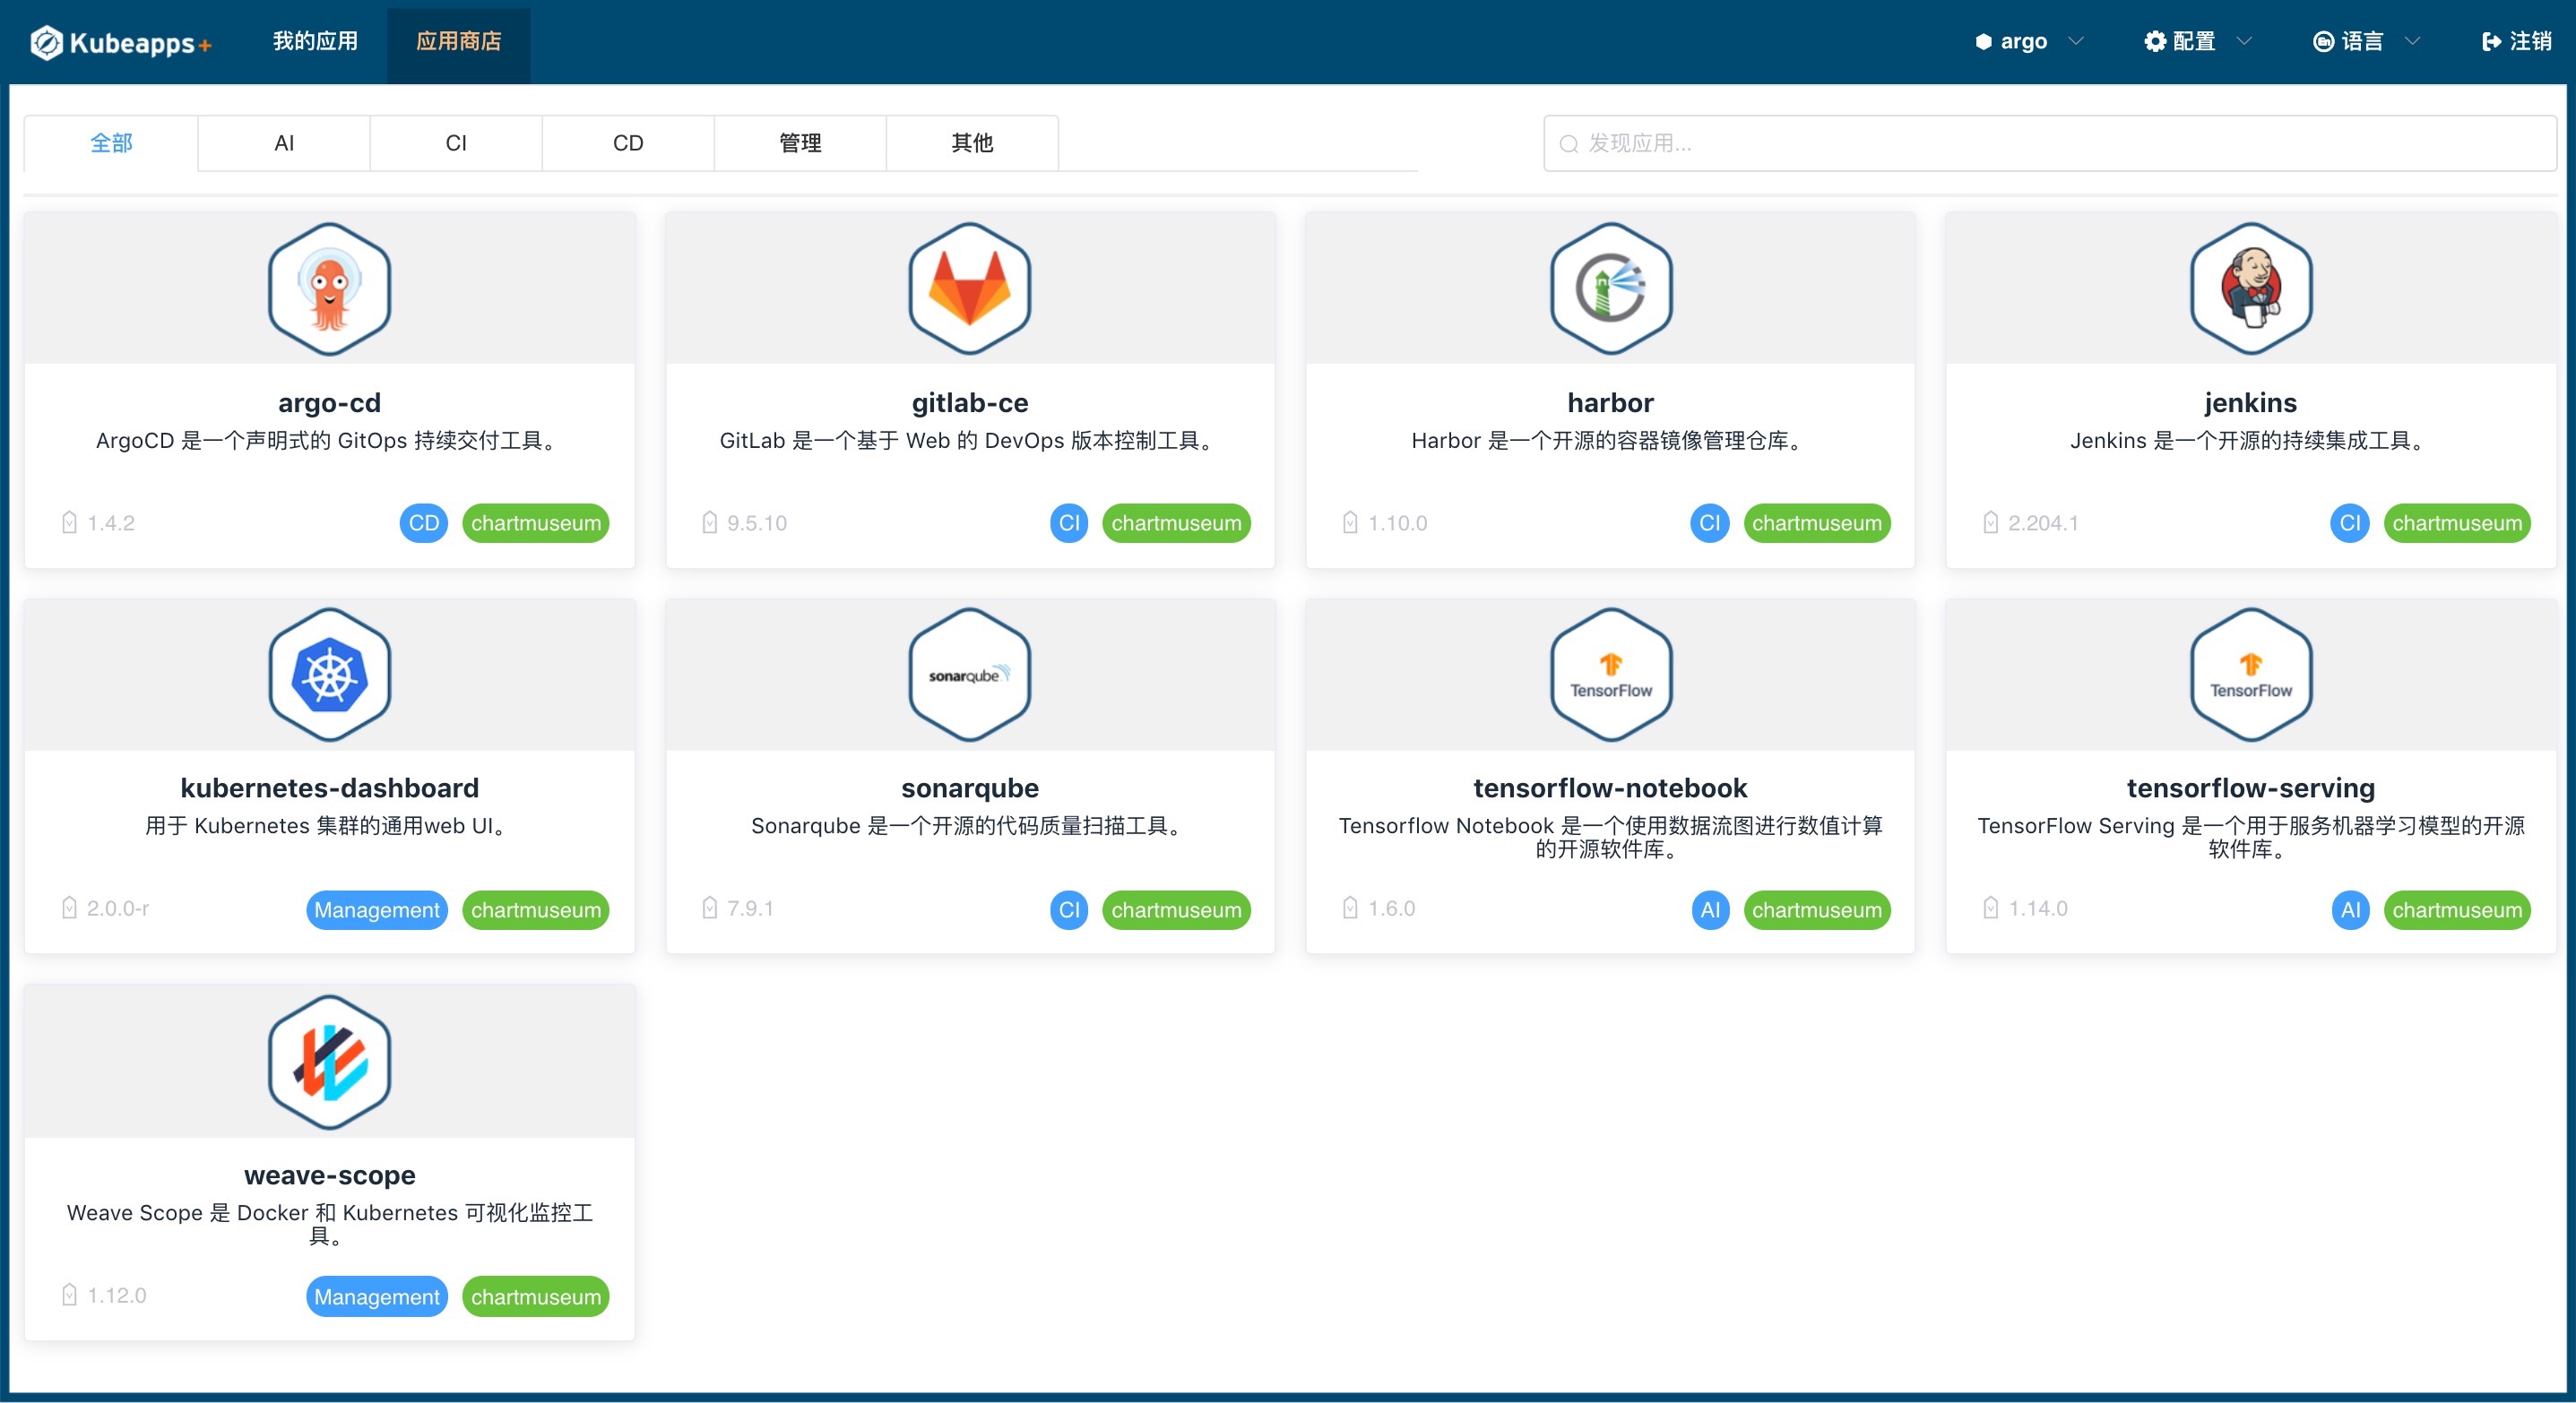This screenshot has width=2576, height=1403.
Task: Click the Kubernetes dashboard wheel icon
Action: click(329, 675)
